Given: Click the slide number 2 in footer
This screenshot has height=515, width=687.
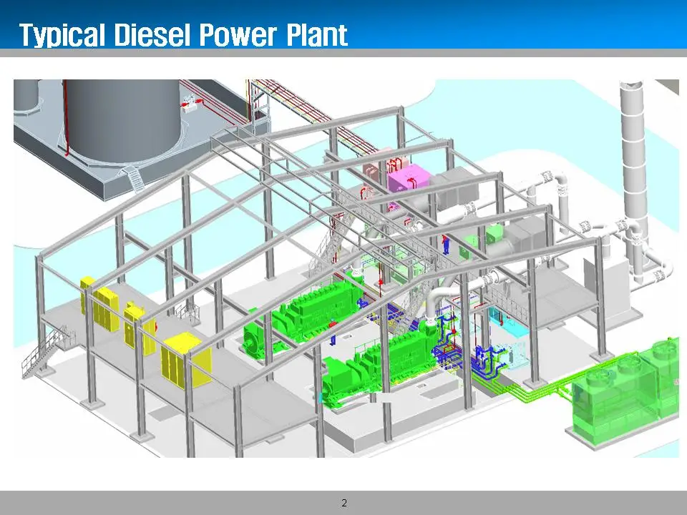Looking at the screenshot, I should (343, 503).
